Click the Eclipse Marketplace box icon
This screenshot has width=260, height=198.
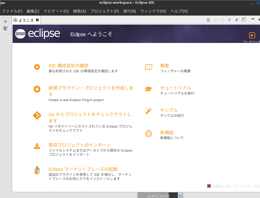37,170
